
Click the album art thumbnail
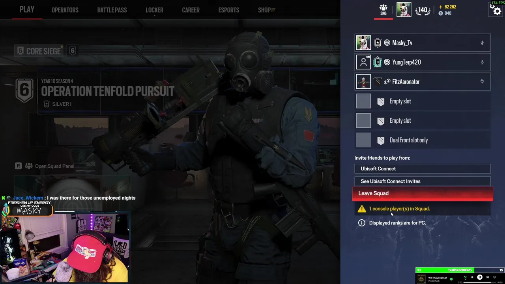421,279
